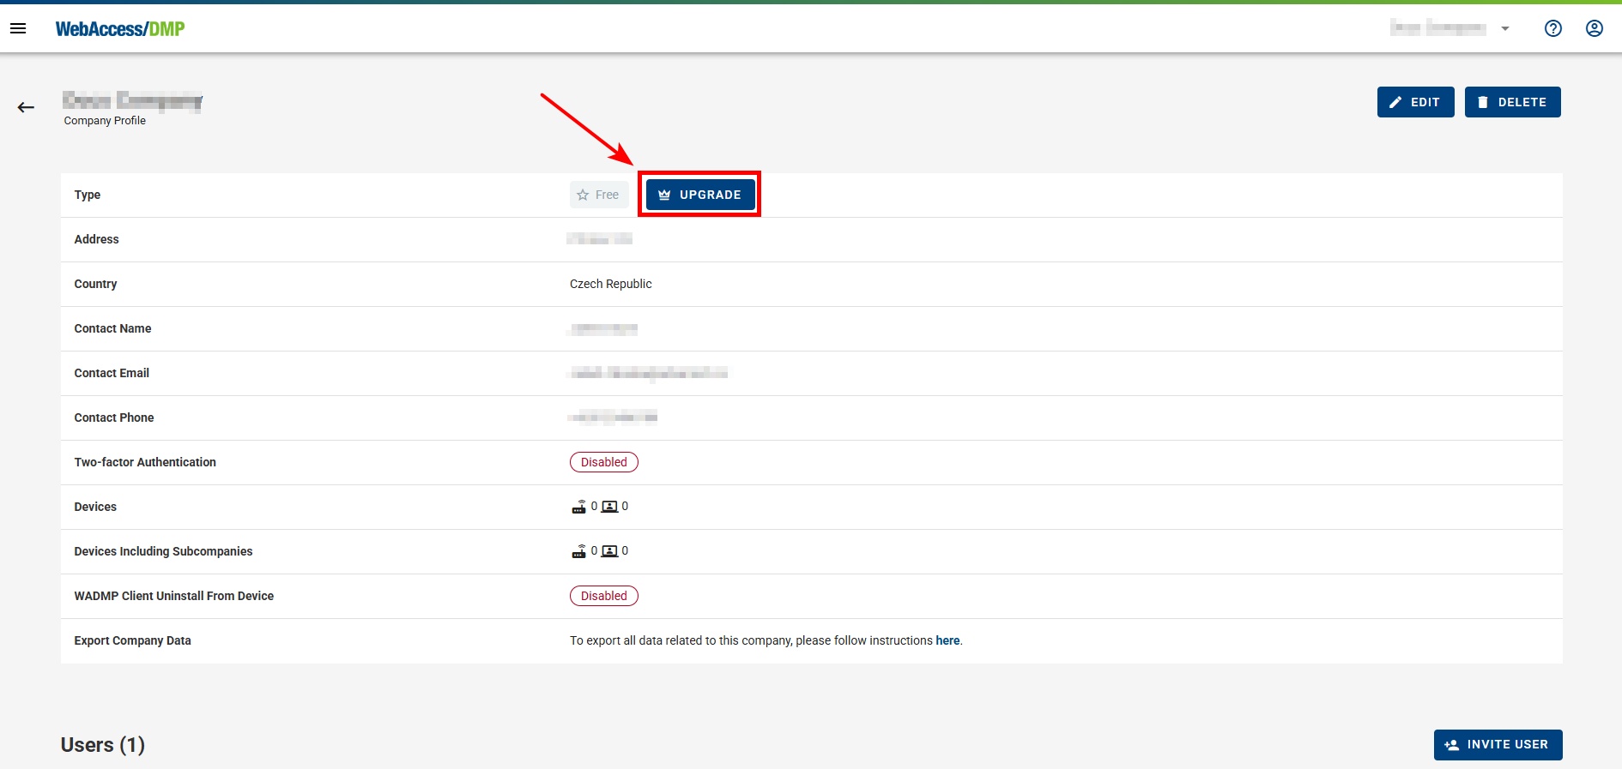Open the export instructions 'here' link
The height and width of the screenshot is (769, 1622).
(947, 640)
